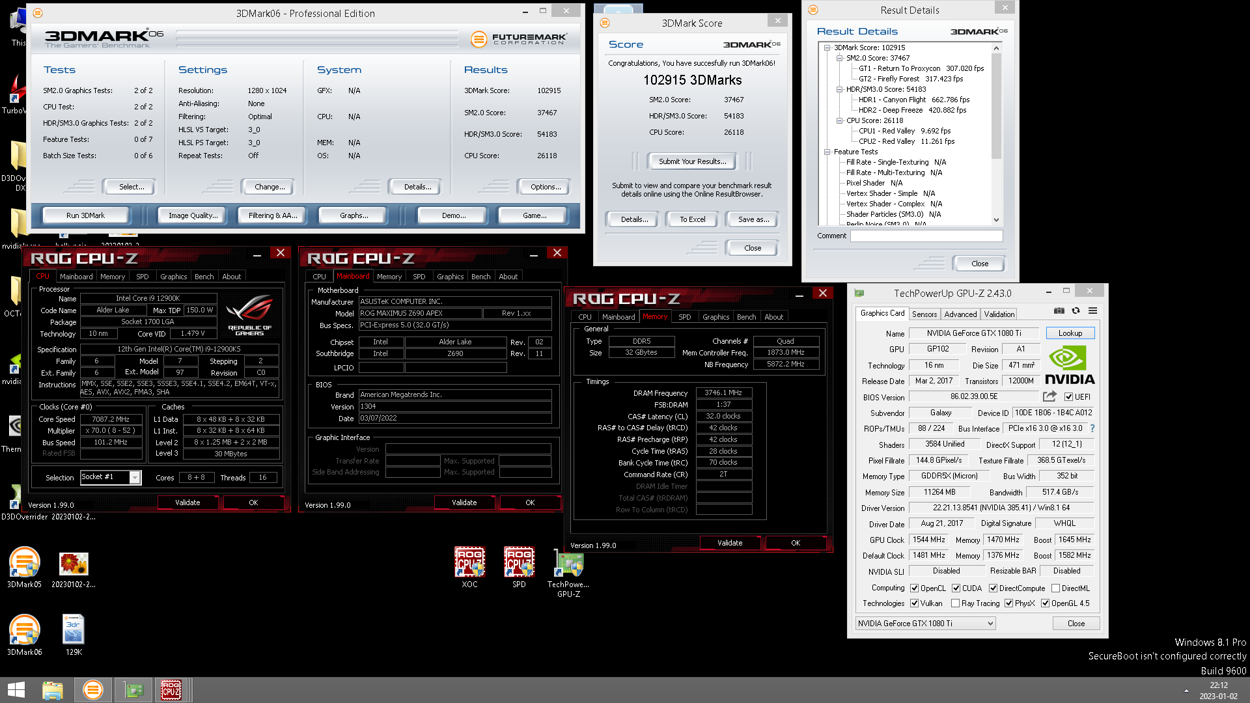Open XOC desktop shortcut icon

tap(469, 562)
